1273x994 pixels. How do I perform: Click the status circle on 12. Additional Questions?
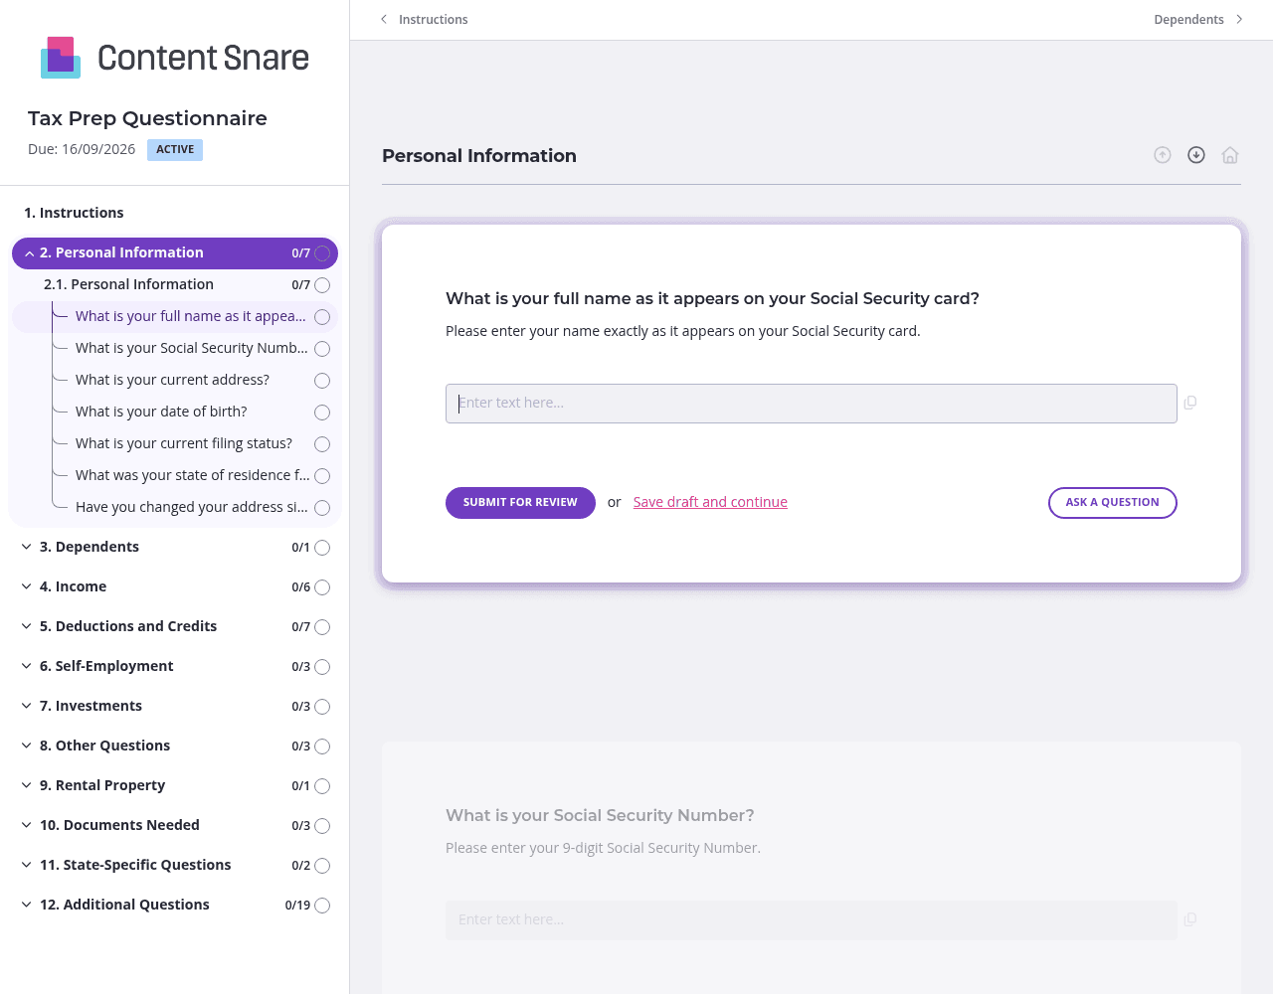(322, 906)
